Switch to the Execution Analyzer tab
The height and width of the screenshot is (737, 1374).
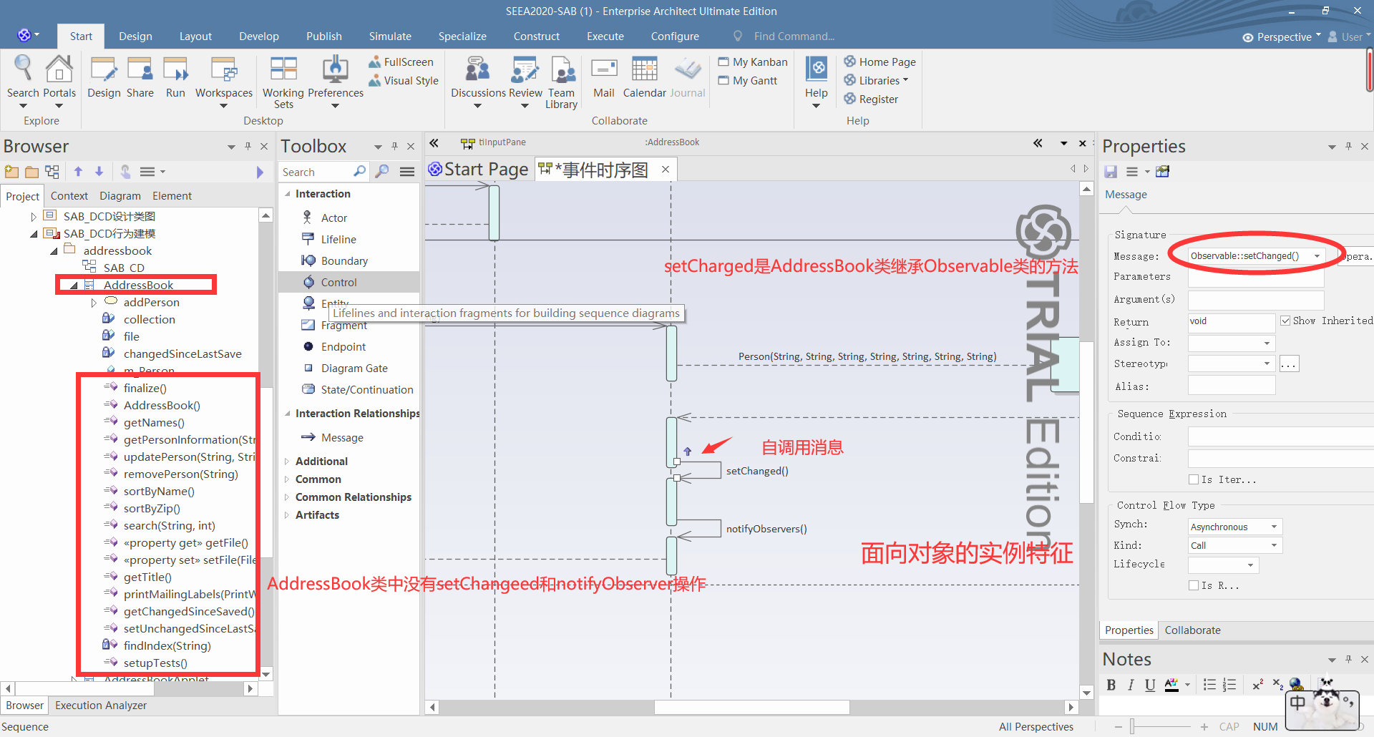point(101,706)
